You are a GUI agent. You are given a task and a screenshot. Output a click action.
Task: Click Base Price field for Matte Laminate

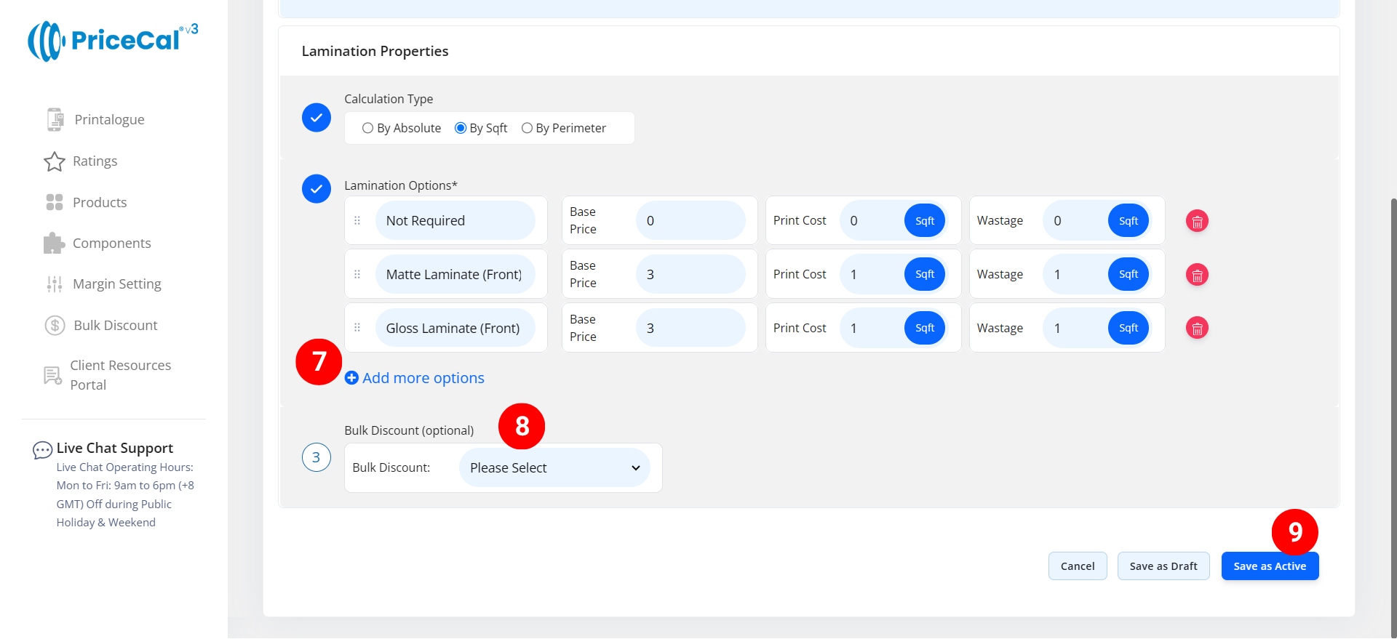690,275
